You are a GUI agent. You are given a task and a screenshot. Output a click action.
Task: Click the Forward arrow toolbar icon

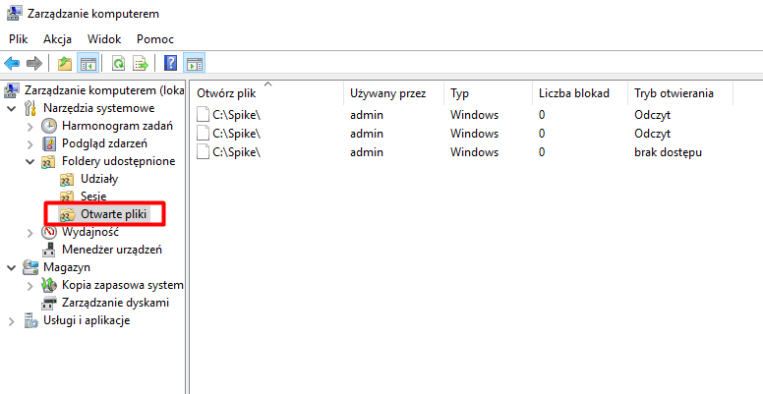click(34, 64)
